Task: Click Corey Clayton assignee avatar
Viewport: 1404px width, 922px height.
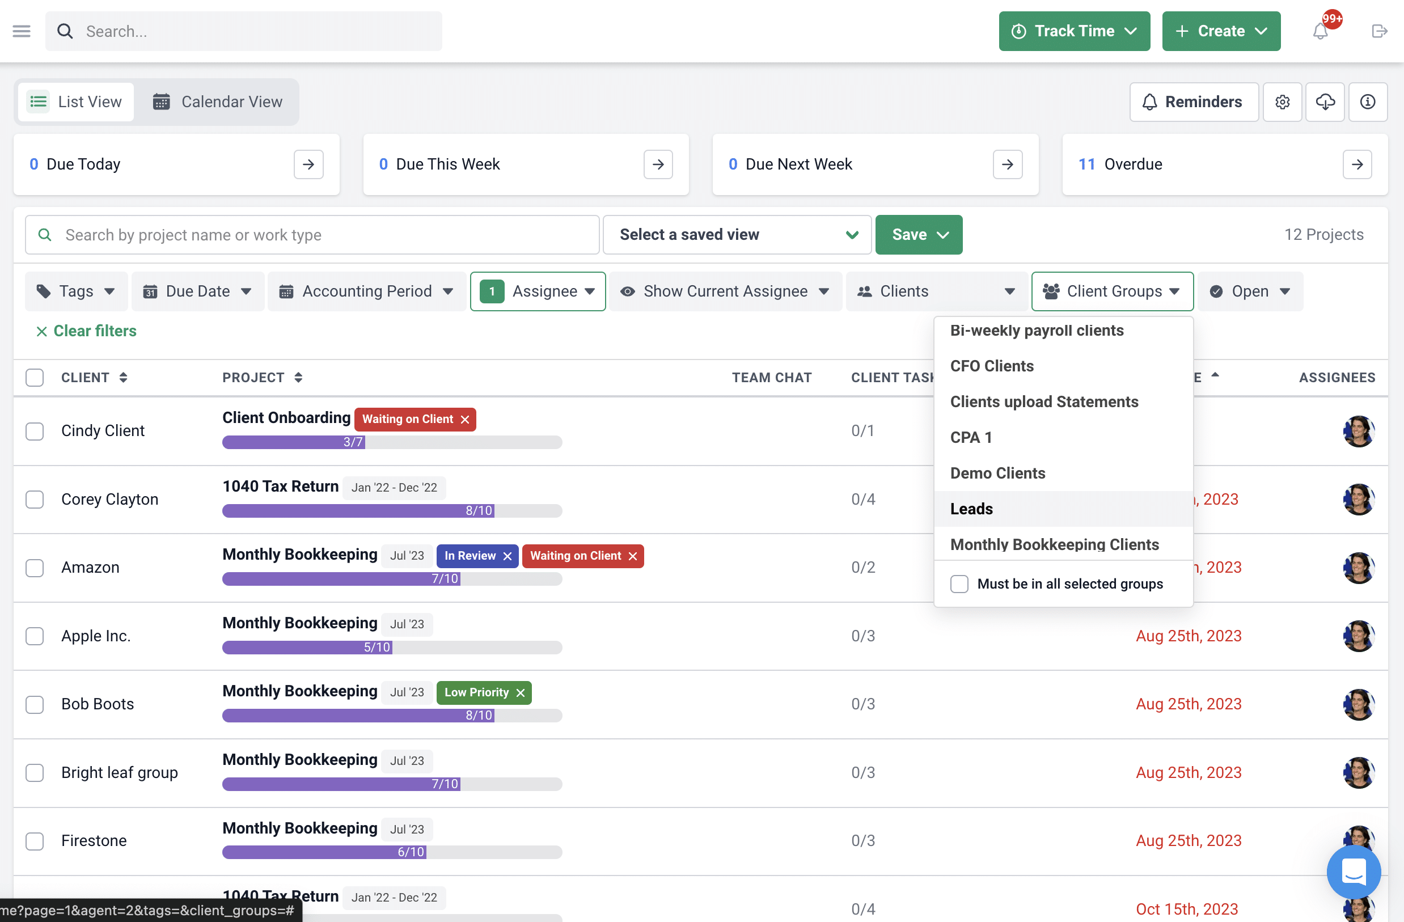Action: click(1359, 500)
